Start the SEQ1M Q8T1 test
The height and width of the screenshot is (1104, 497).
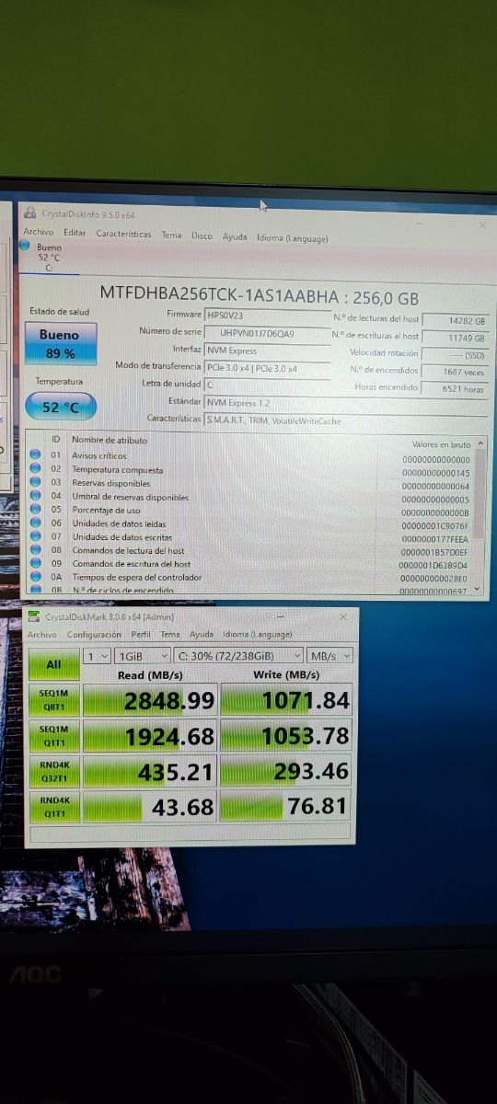pos(54,700)
